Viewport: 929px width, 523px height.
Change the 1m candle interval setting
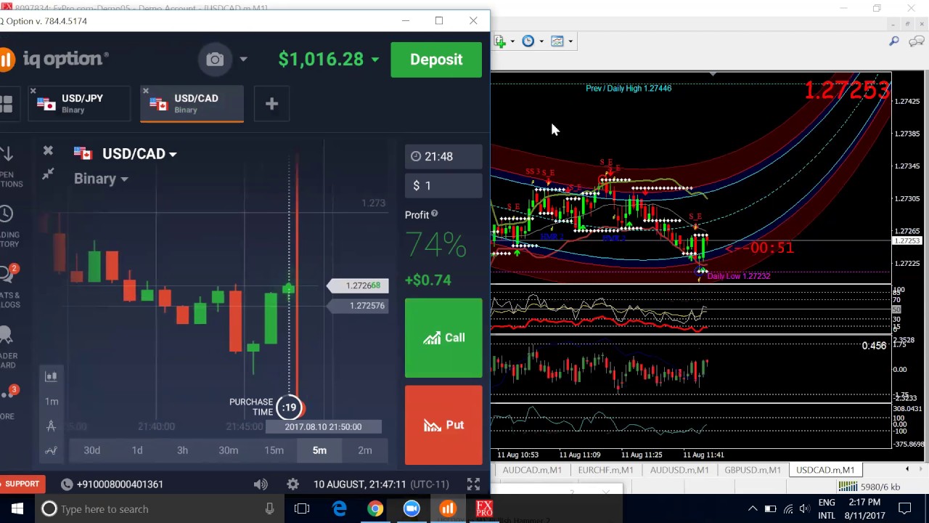click(x=52, y=401)
